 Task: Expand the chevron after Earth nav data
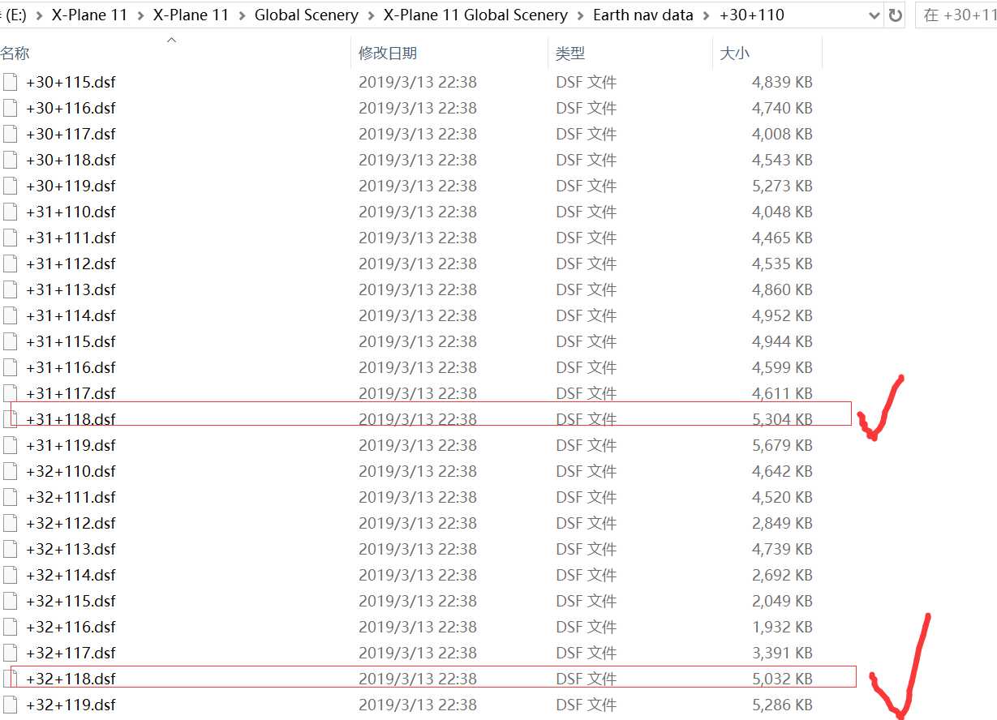pyautogui.click(x=707, y=15)
